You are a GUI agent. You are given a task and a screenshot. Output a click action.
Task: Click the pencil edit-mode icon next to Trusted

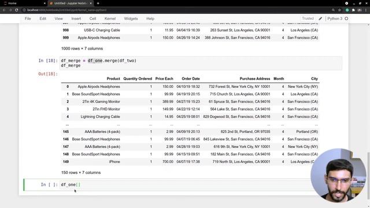[x=320, y=18]
